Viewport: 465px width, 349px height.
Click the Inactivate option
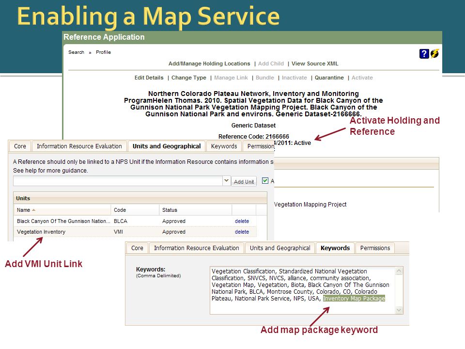coord(294,78)
